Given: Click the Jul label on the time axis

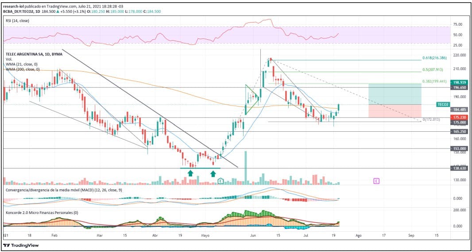Looking at the screenshot, I should click(306, 235).
